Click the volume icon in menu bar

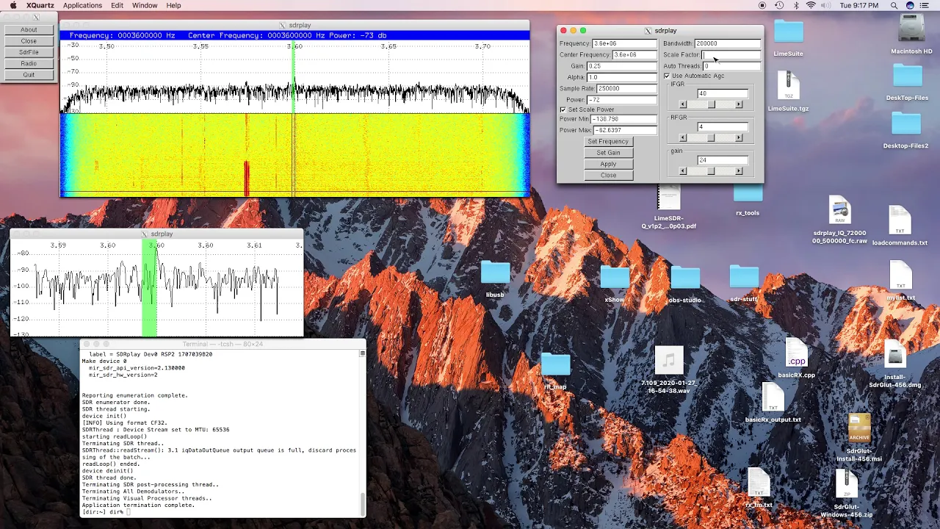pyautogui.click(x=828, y=5)
